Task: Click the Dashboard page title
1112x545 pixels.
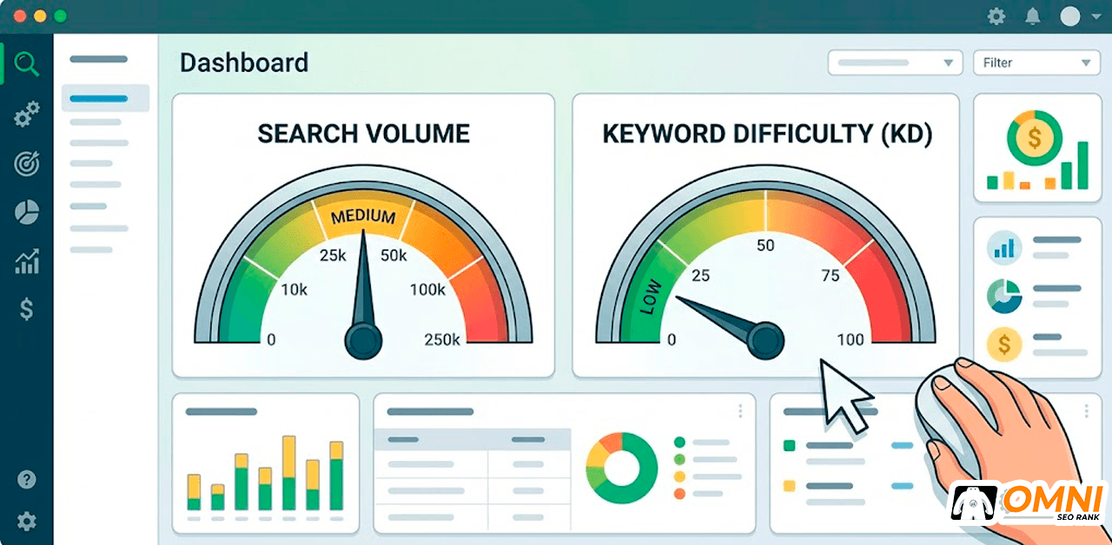Action: click(244, 62)
